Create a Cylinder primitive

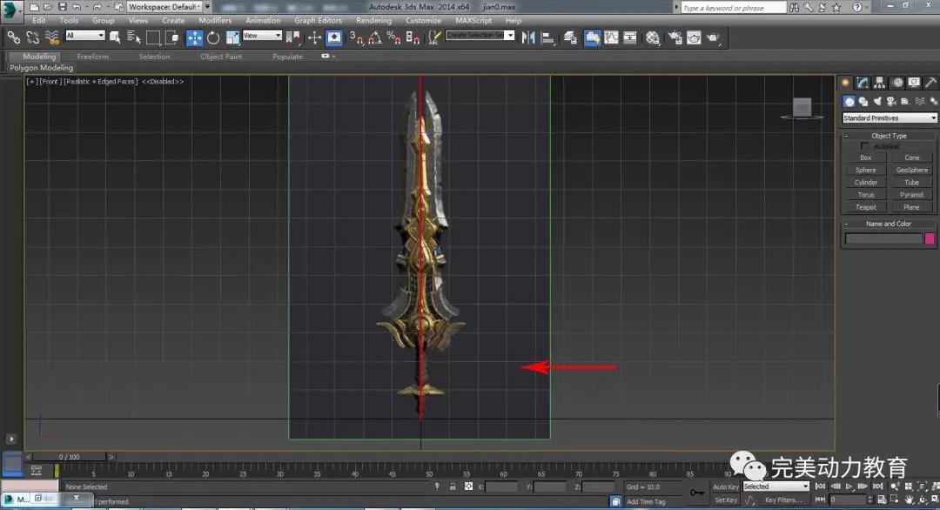click(x=866, y=182)
